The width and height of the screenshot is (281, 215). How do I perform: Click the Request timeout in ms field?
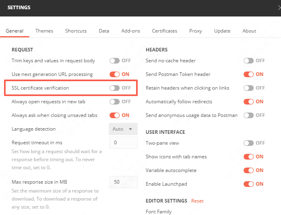point(123,143)
